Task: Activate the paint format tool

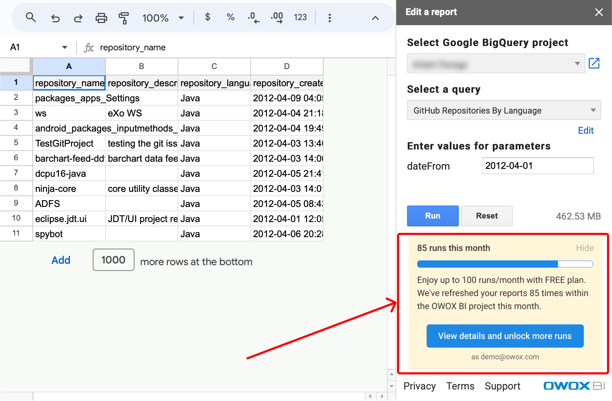Action: (x=124, y=18)
